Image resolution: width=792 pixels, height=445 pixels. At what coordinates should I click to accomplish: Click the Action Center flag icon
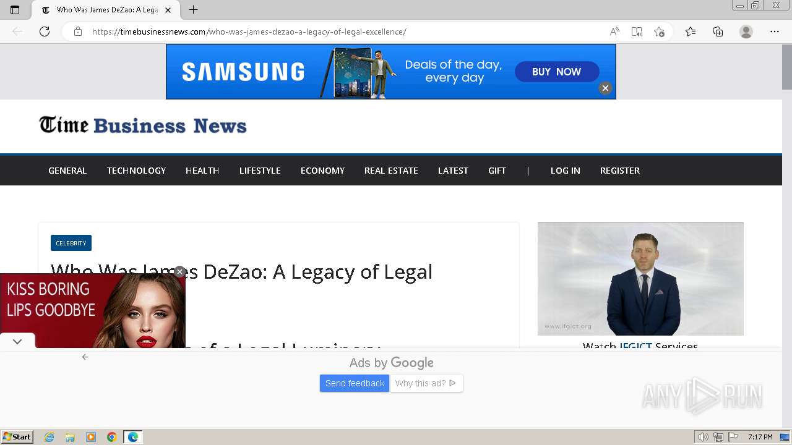[733, 437]
